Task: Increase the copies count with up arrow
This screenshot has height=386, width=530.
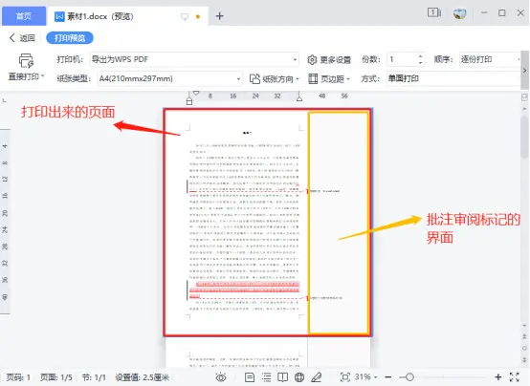Action: pos(421,56)
